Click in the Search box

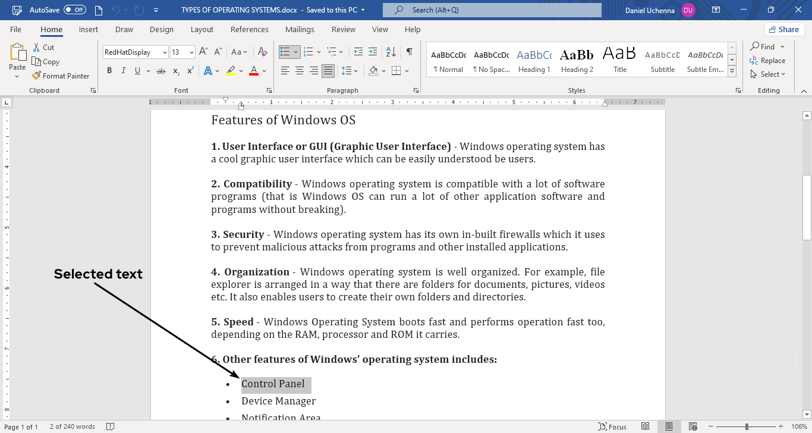click(x=492, y=10)
